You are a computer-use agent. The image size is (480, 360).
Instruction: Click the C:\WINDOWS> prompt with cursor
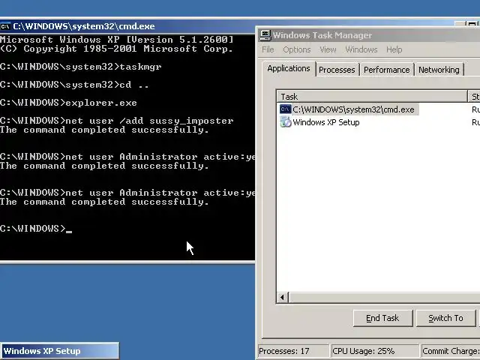(36, 228)
